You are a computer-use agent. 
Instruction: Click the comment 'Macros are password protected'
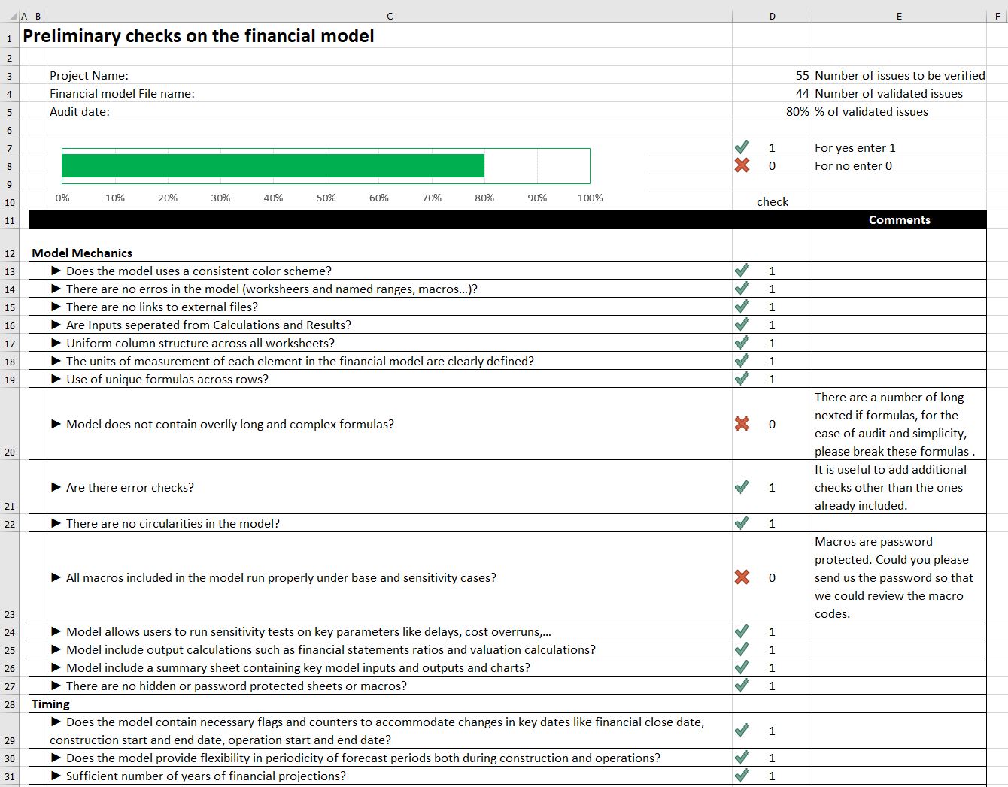pyautogui.click(x=899, y=577)
